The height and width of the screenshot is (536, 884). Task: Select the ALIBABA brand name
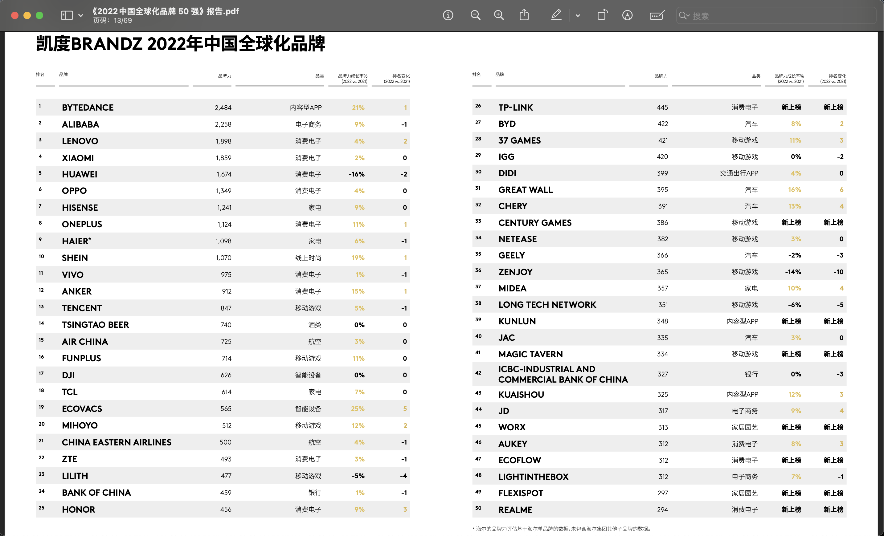coord(80,124)
